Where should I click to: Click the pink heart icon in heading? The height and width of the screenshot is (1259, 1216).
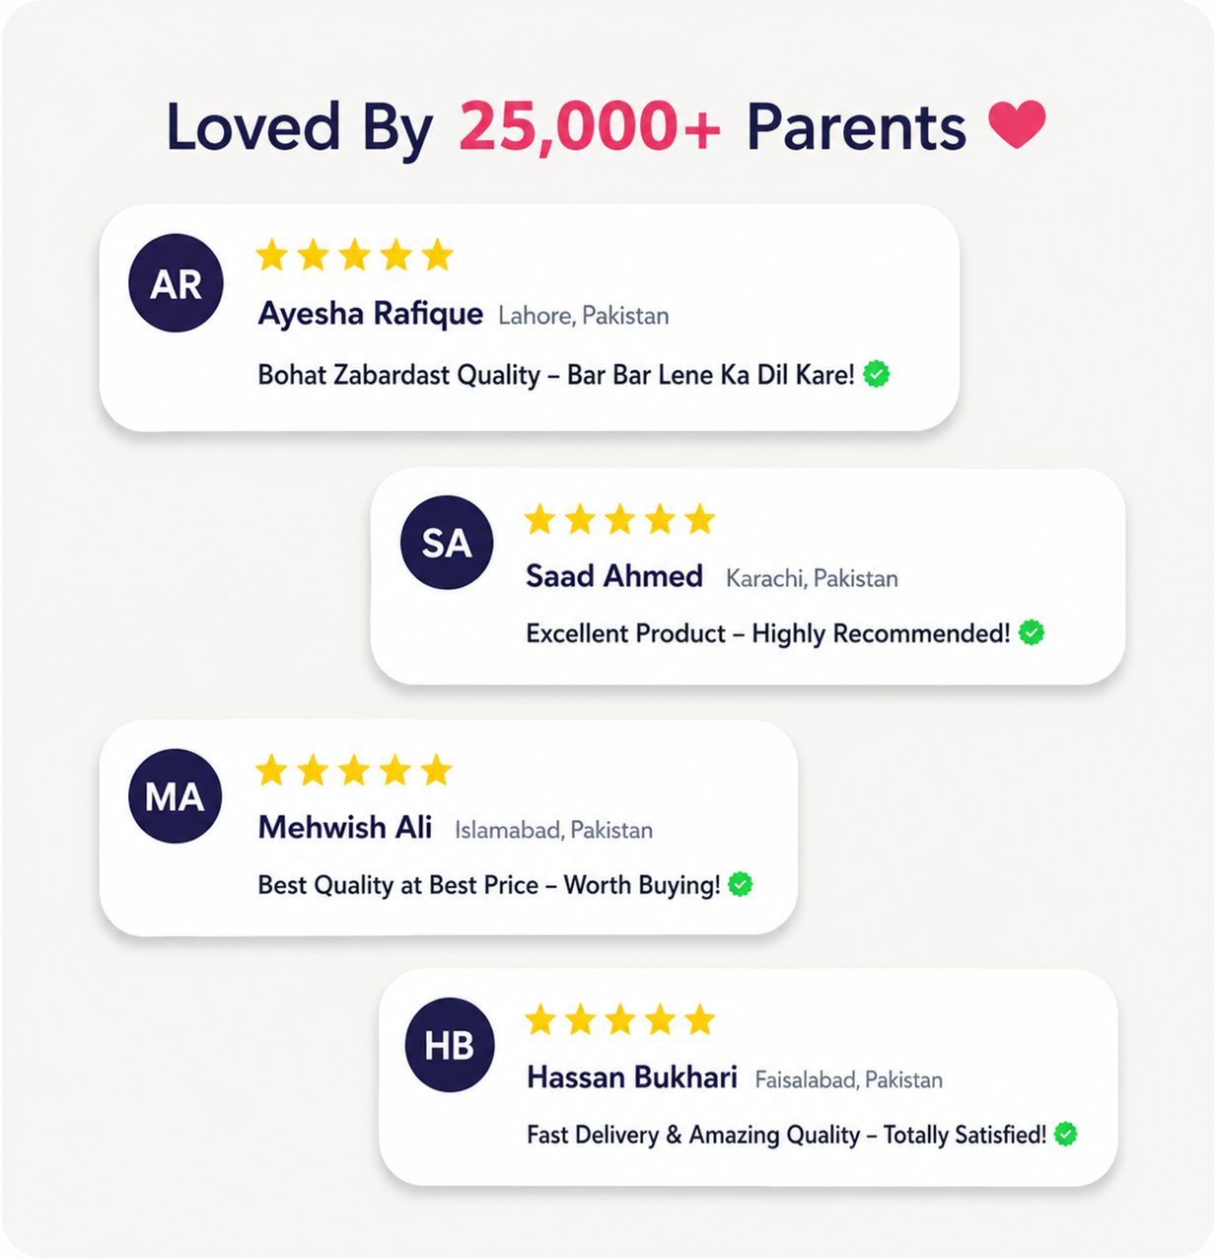click(1017, 125)
